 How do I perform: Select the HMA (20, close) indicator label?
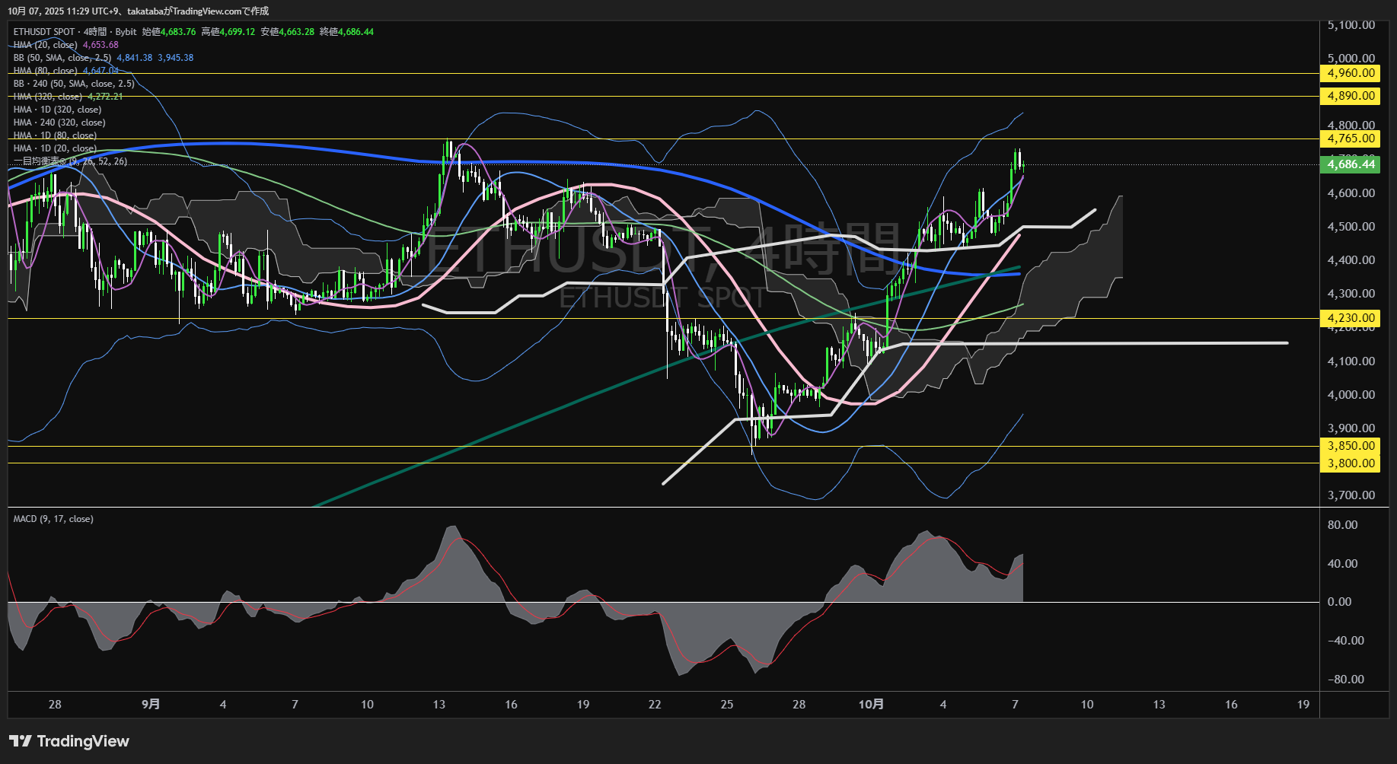46,45
